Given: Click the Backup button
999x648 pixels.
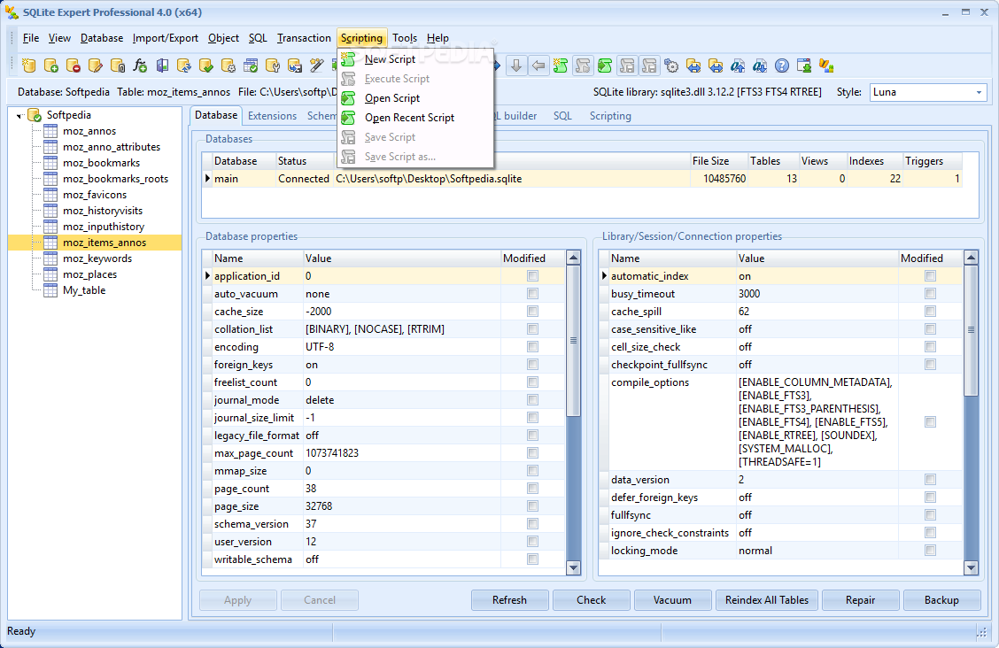Looking at the screenshot, I should pyautogui.click(x=941, y=600).
